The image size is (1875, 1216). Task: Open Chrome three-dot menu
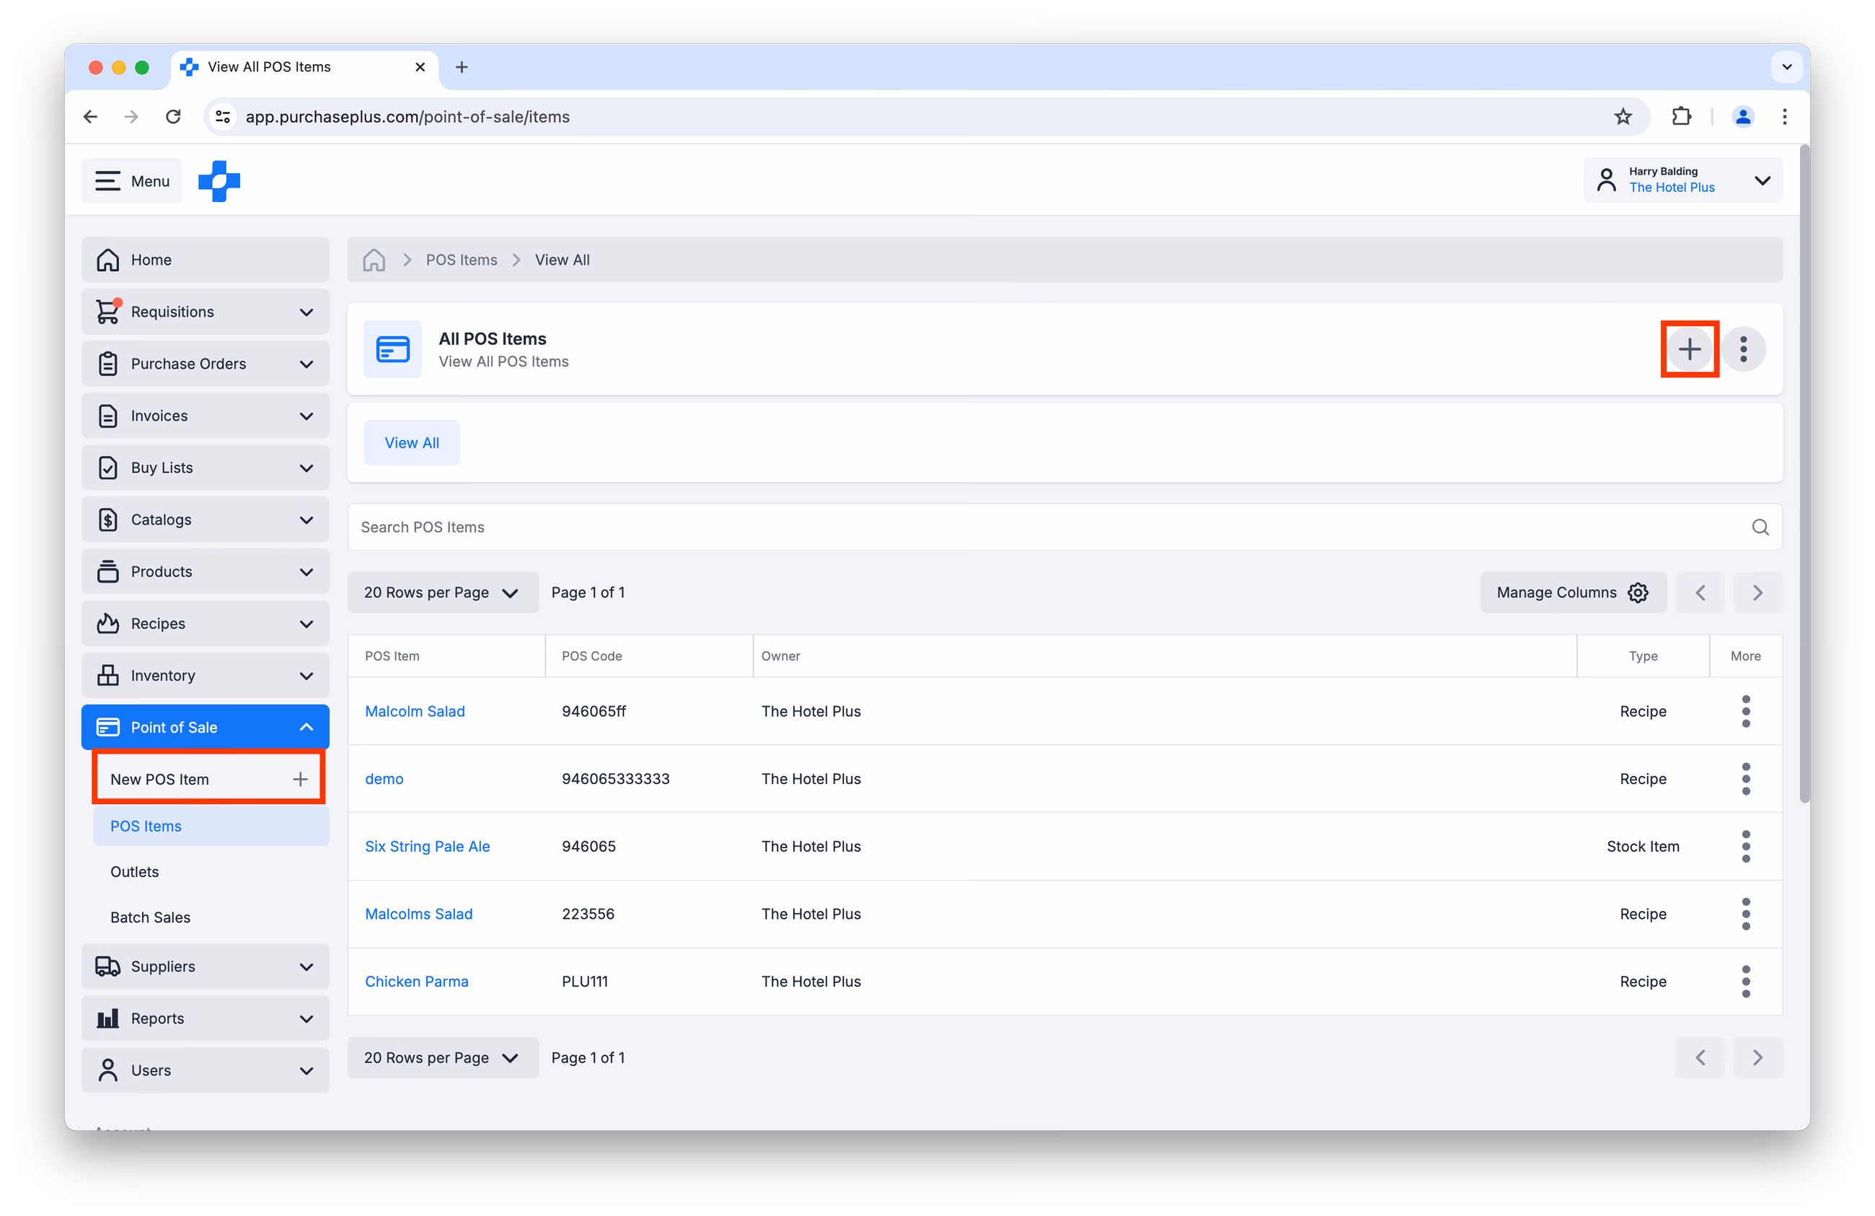[x=1784, y=117]
